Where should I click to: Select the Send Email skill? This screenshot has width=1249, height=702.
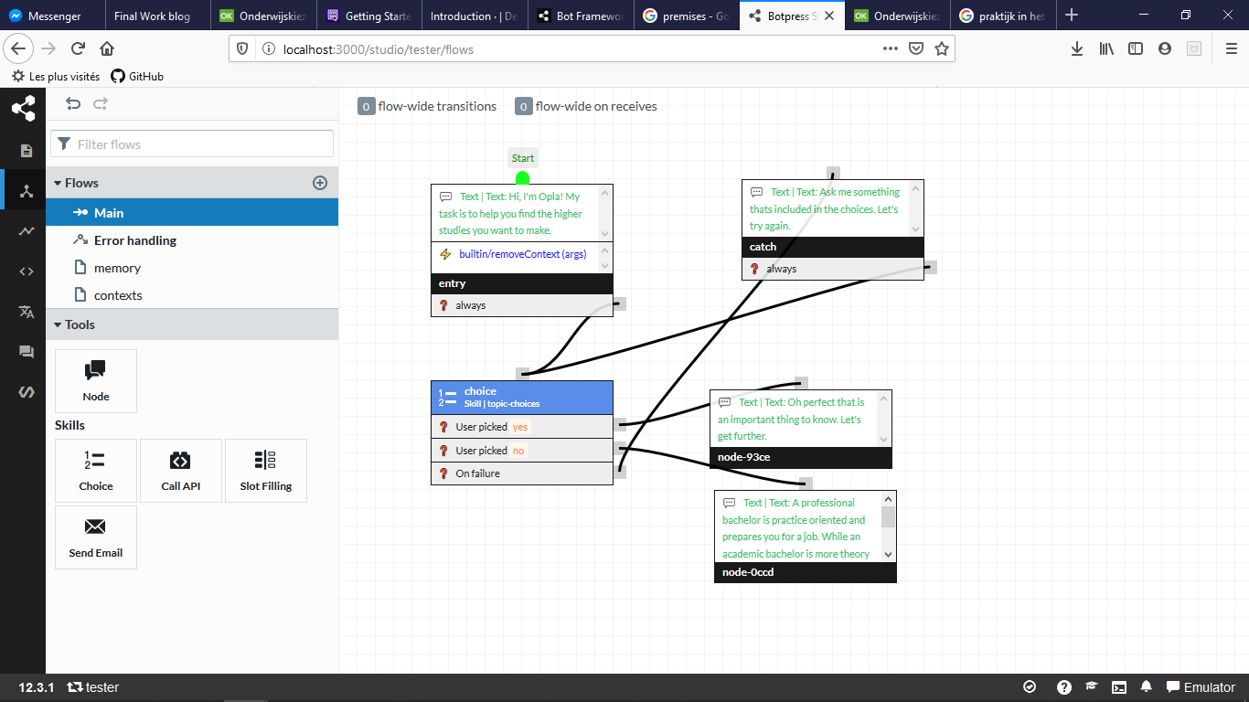[95, 537]
